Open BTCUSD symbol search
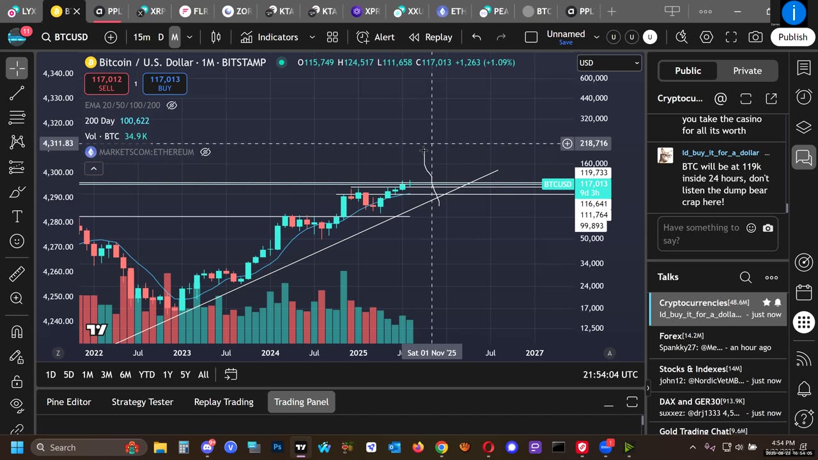 click(x=65, y=37)
